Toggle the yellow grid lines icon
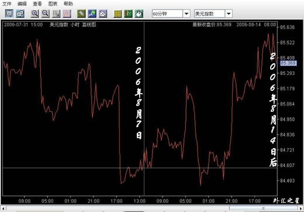This screenshot has height=212, width=304. click(x=118, y=13)
